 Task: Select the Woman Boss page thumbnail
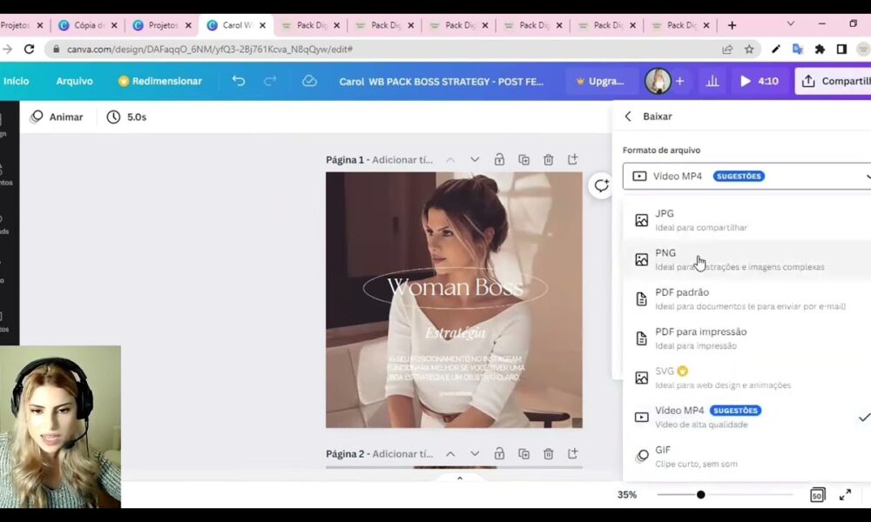click(454, 300)
